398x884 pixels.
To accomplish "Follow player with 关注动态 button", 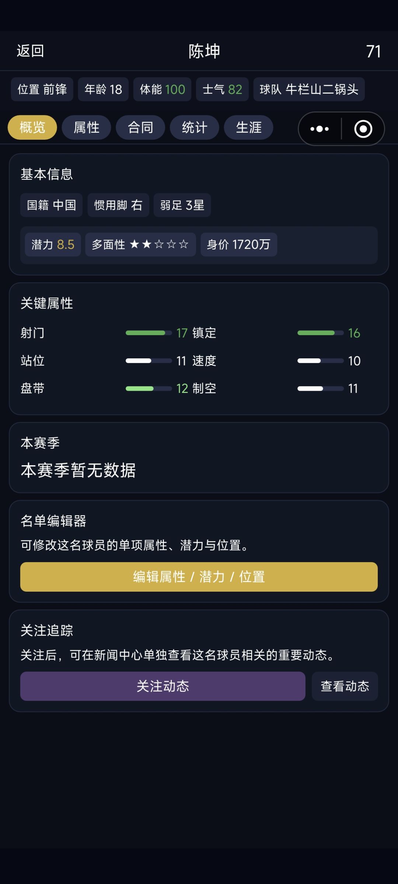I will point(163,686).
